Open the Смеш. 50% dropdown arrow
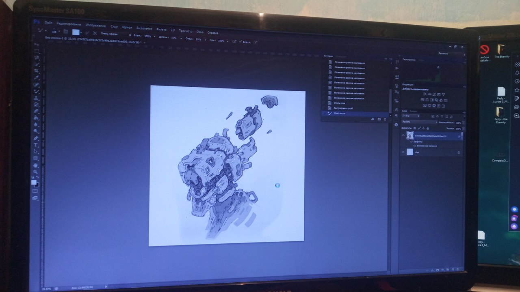 tap(205, 40)
